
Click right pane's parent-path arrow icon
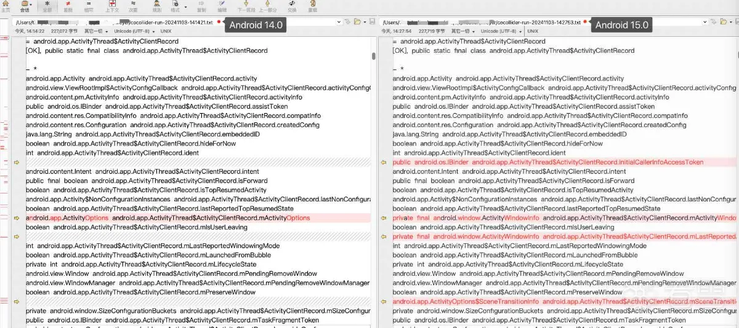tap(715, 22)
